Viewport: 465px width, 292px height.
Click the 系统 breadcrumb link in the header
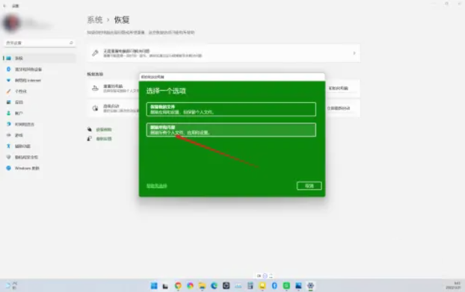click(95, 20)
